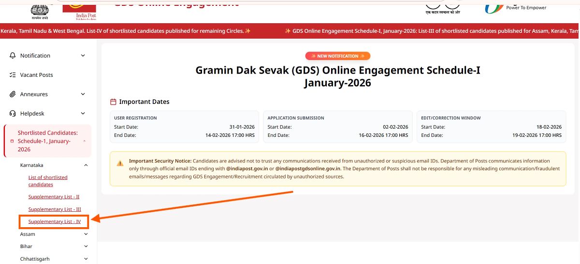The width and height of the screenshot is (580, 264).
Task: Expand the Assam chevron
Action: (86, 234)
